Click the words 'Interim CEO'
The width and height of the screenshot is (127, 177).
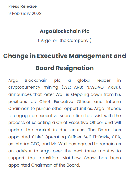coord(27,144)
